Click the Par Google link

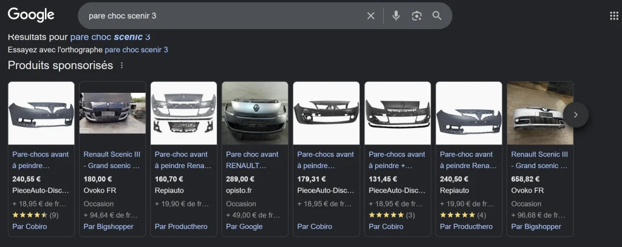point(244,227)
